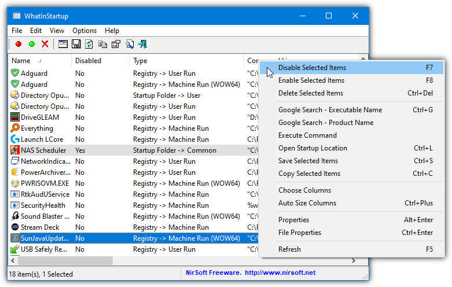Click the Sound Blaster headphone icon
452x287 pixels.
coord(14,216)
